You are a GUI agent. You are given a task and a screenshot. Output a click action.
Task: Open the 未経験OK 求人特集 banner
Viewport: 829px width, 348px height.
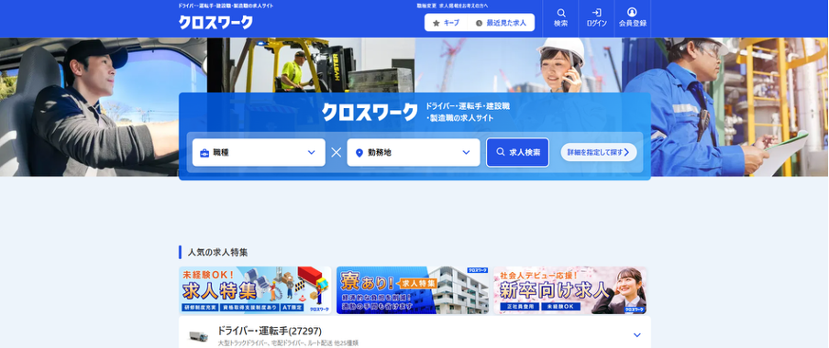(x=255, y=290)
